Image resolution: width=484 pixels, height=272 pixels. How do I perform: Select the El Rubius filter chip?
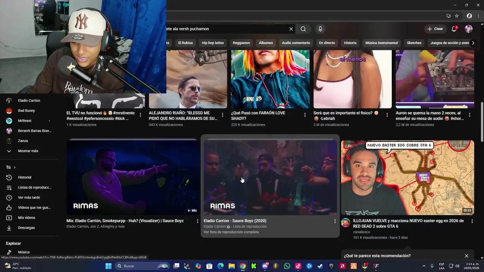(185, 43)
